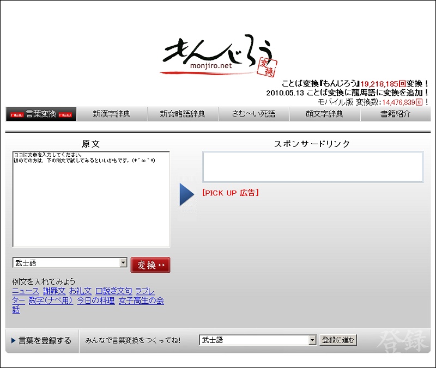Click the 口説き文句 example link
The height and width of the screenshot is (368, 436).
pos(113,291)
